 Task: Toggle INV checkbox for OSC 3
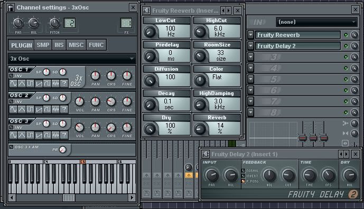point(12,127)
